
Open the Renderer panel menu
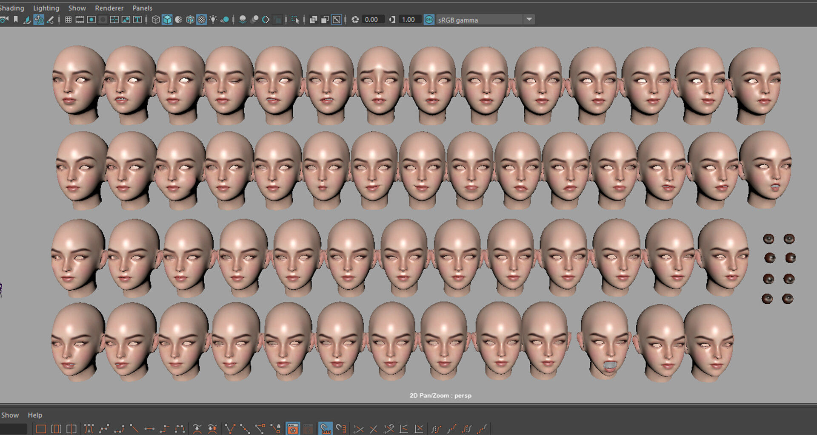coord(109,8)
